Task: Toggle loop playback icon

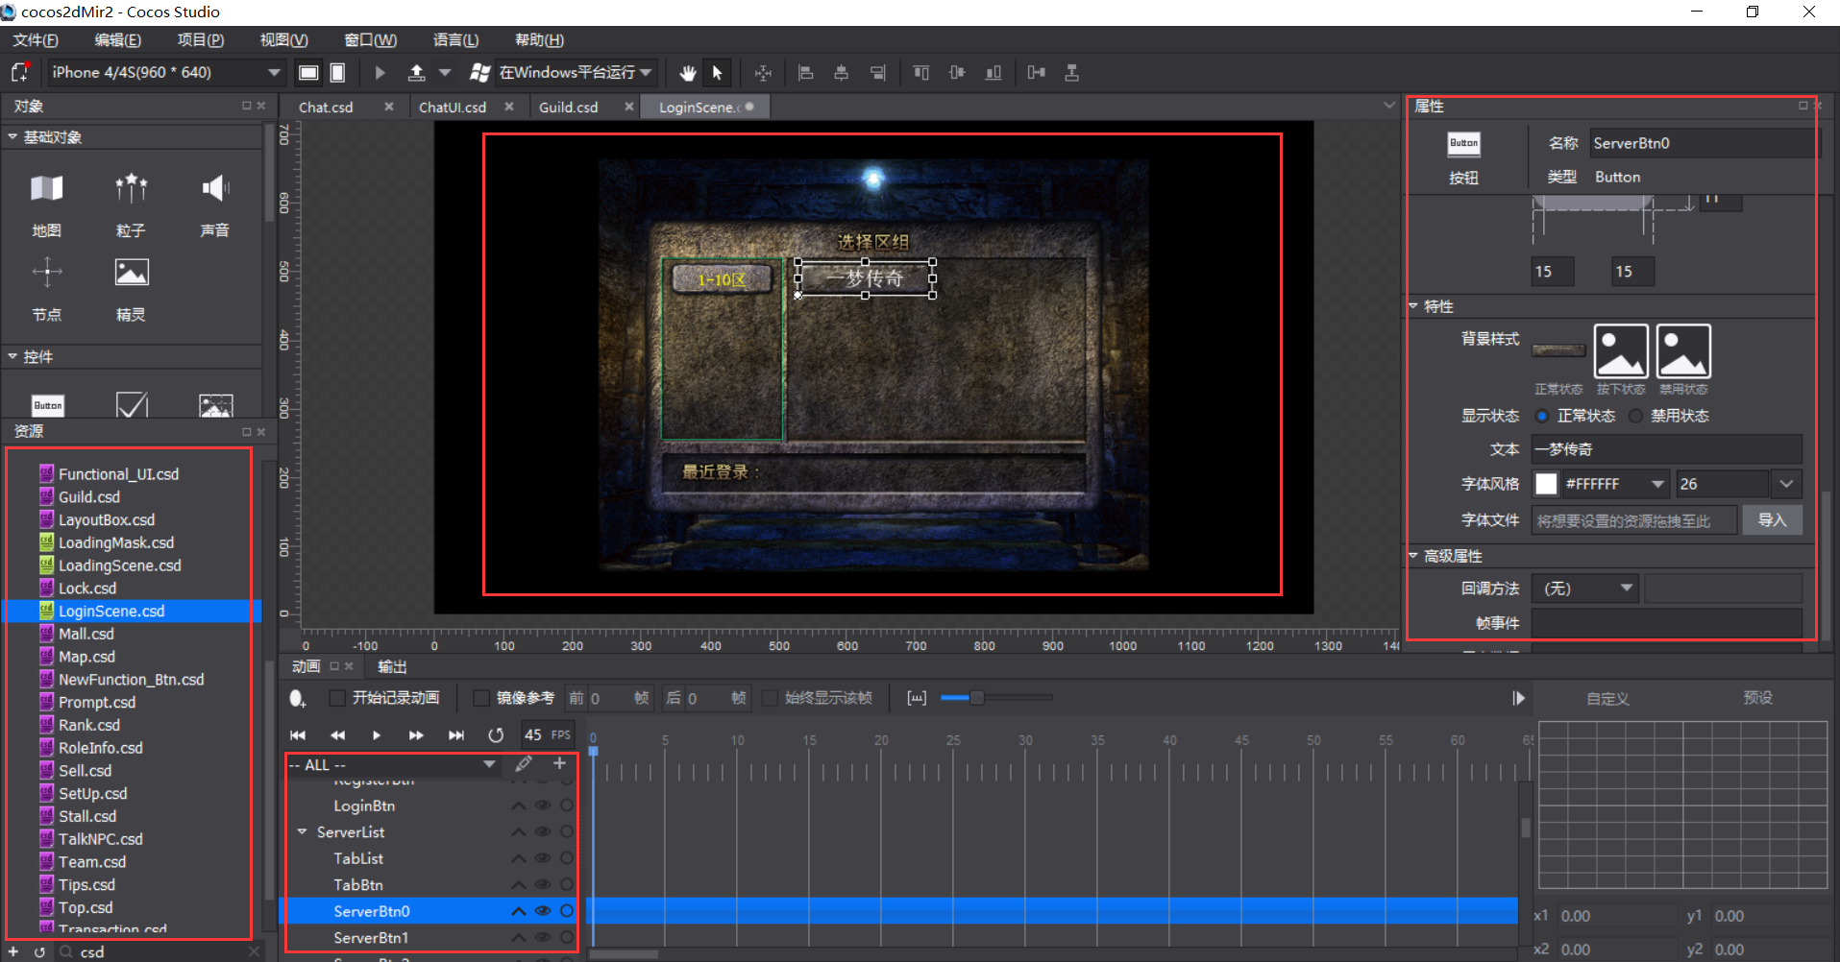Action: point(496,735)
